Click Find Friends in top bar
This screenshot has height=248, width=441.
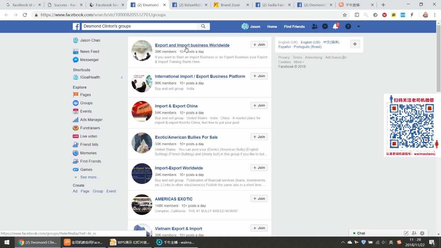click(294, 27)
